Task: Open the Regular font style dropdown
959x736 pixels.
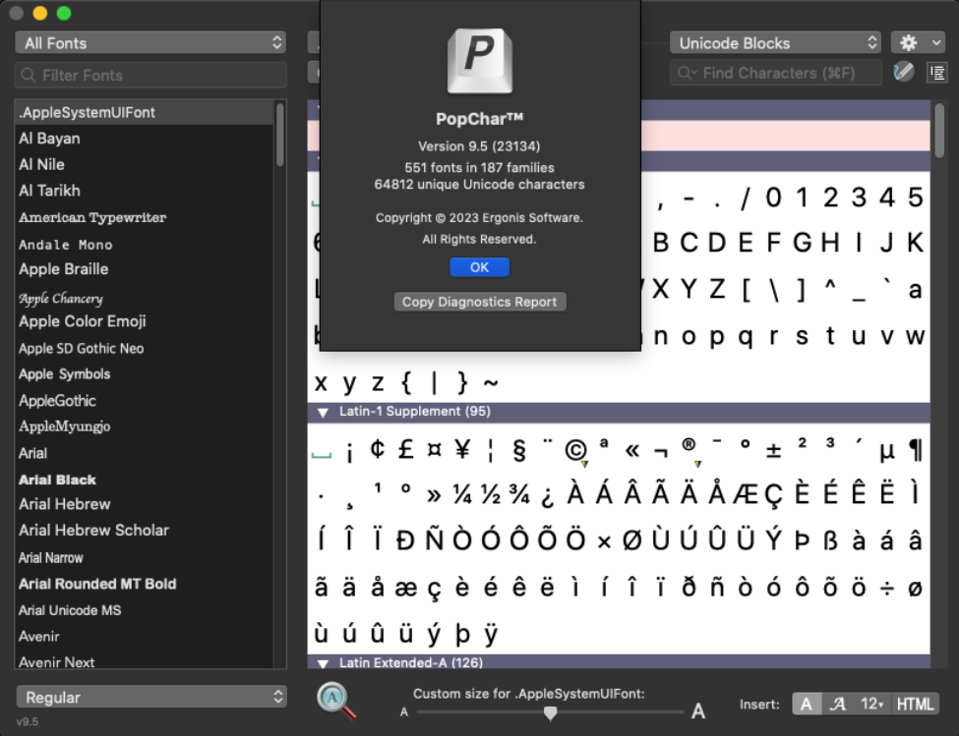Action: click(150, 698)
